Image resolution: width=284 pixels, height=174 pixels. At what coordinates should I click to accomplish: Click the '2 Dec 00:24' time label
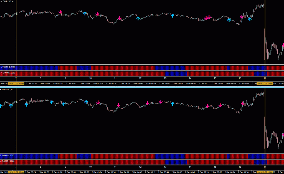pyautogui.click(x=31, y=172)
